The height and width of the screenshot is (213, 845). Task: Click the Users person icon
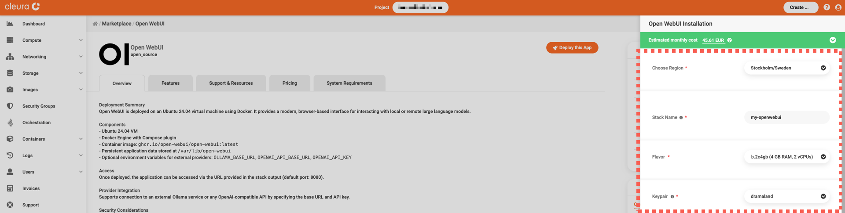click(10, 172)
